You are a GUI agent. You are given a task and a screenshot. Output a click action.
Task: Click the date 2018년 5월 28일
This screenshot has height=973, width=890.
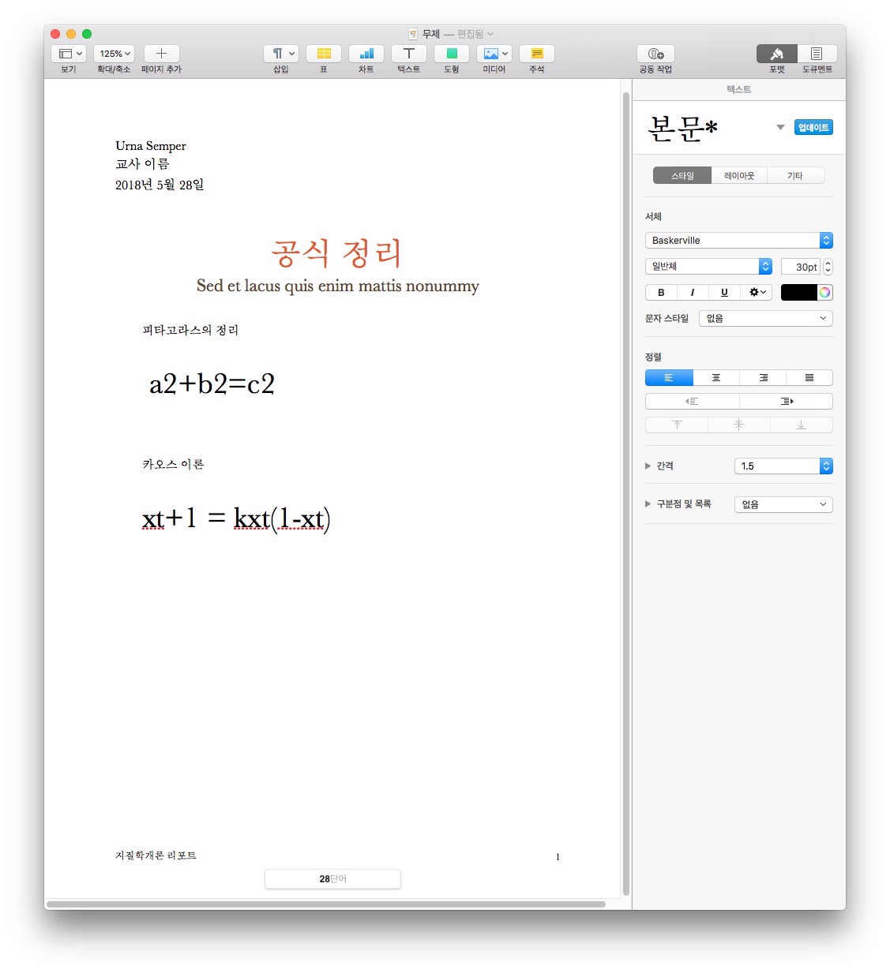coord(160,185)
